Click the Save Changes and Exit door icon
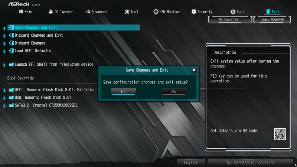 coord(11,27)
